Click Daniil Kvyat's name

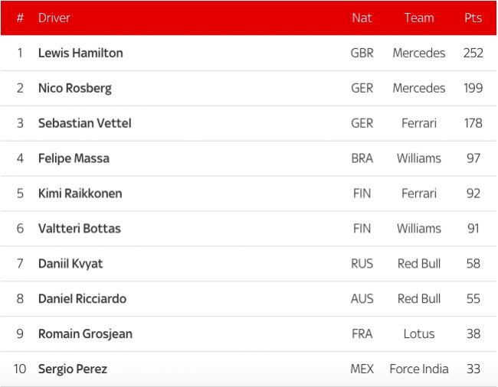[70, 264]
